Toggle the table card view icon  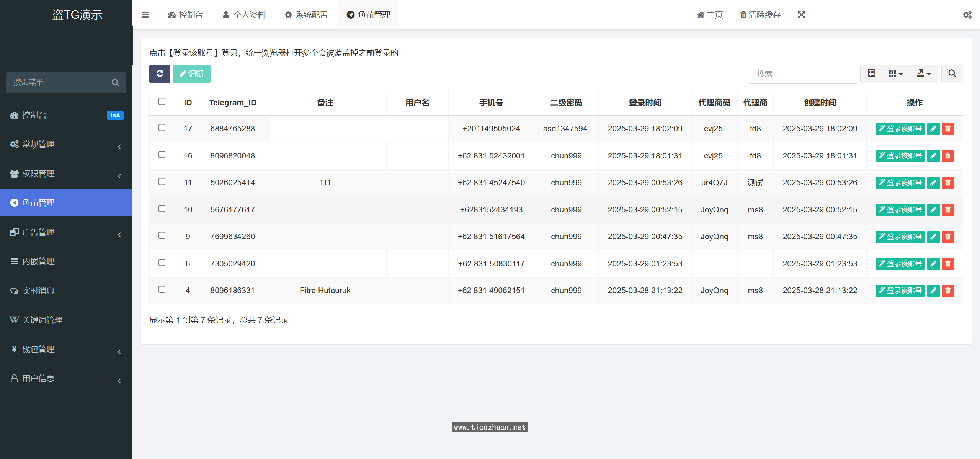tap(872, 74)
